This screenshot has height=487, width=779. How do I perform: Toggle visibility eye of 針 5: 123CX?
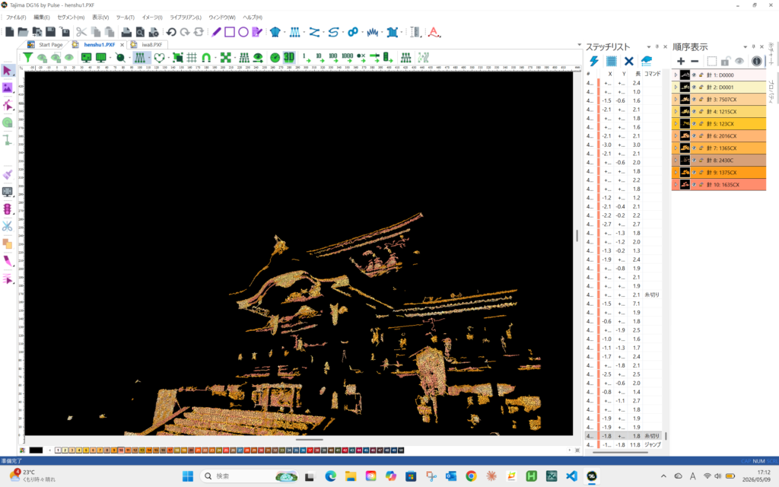[694, 124]
